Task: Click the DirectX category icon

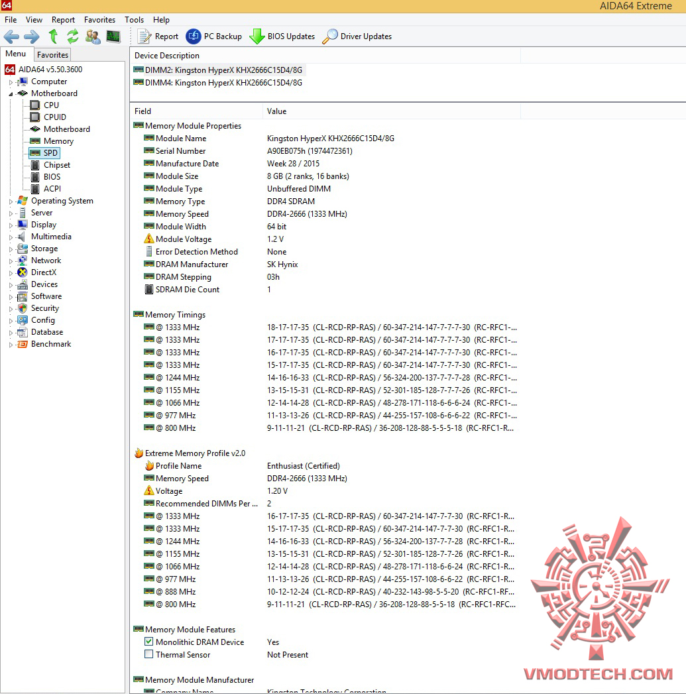Action: coord(22,272)
